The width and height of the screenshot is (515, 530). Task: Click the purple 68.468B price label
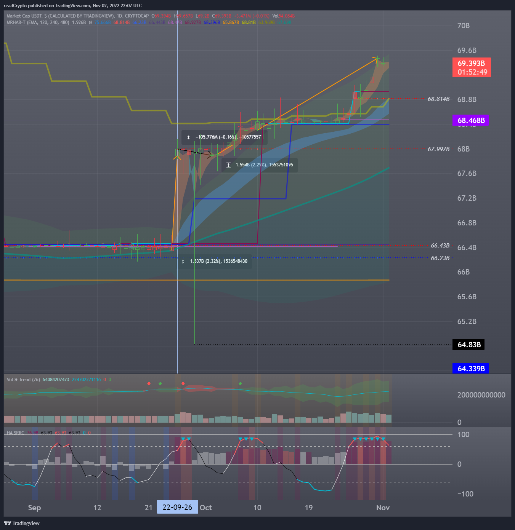[471, 120]
